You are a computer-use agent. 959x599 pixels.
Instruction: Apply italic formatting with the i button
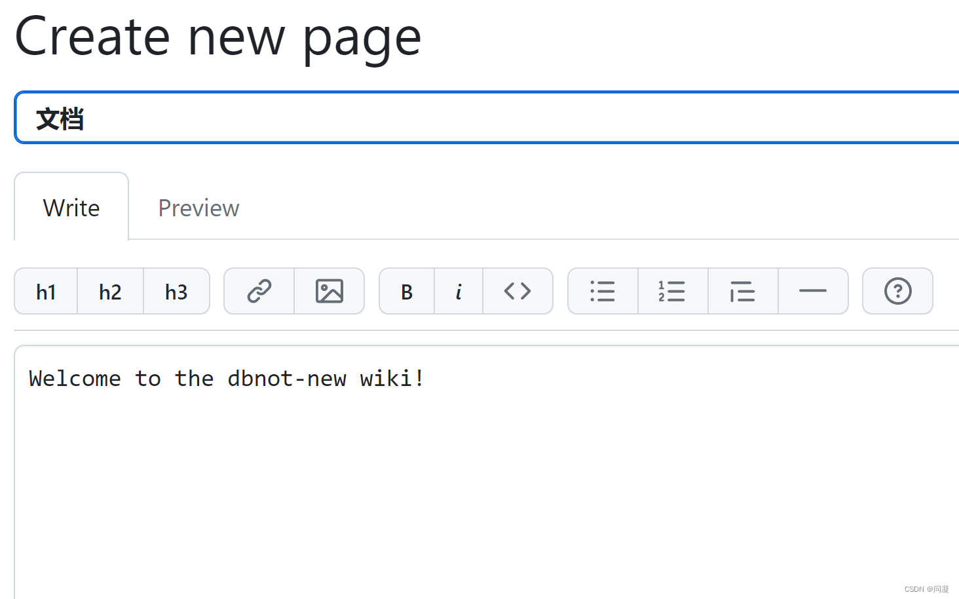pyautogui.click(x=459, y=291)
